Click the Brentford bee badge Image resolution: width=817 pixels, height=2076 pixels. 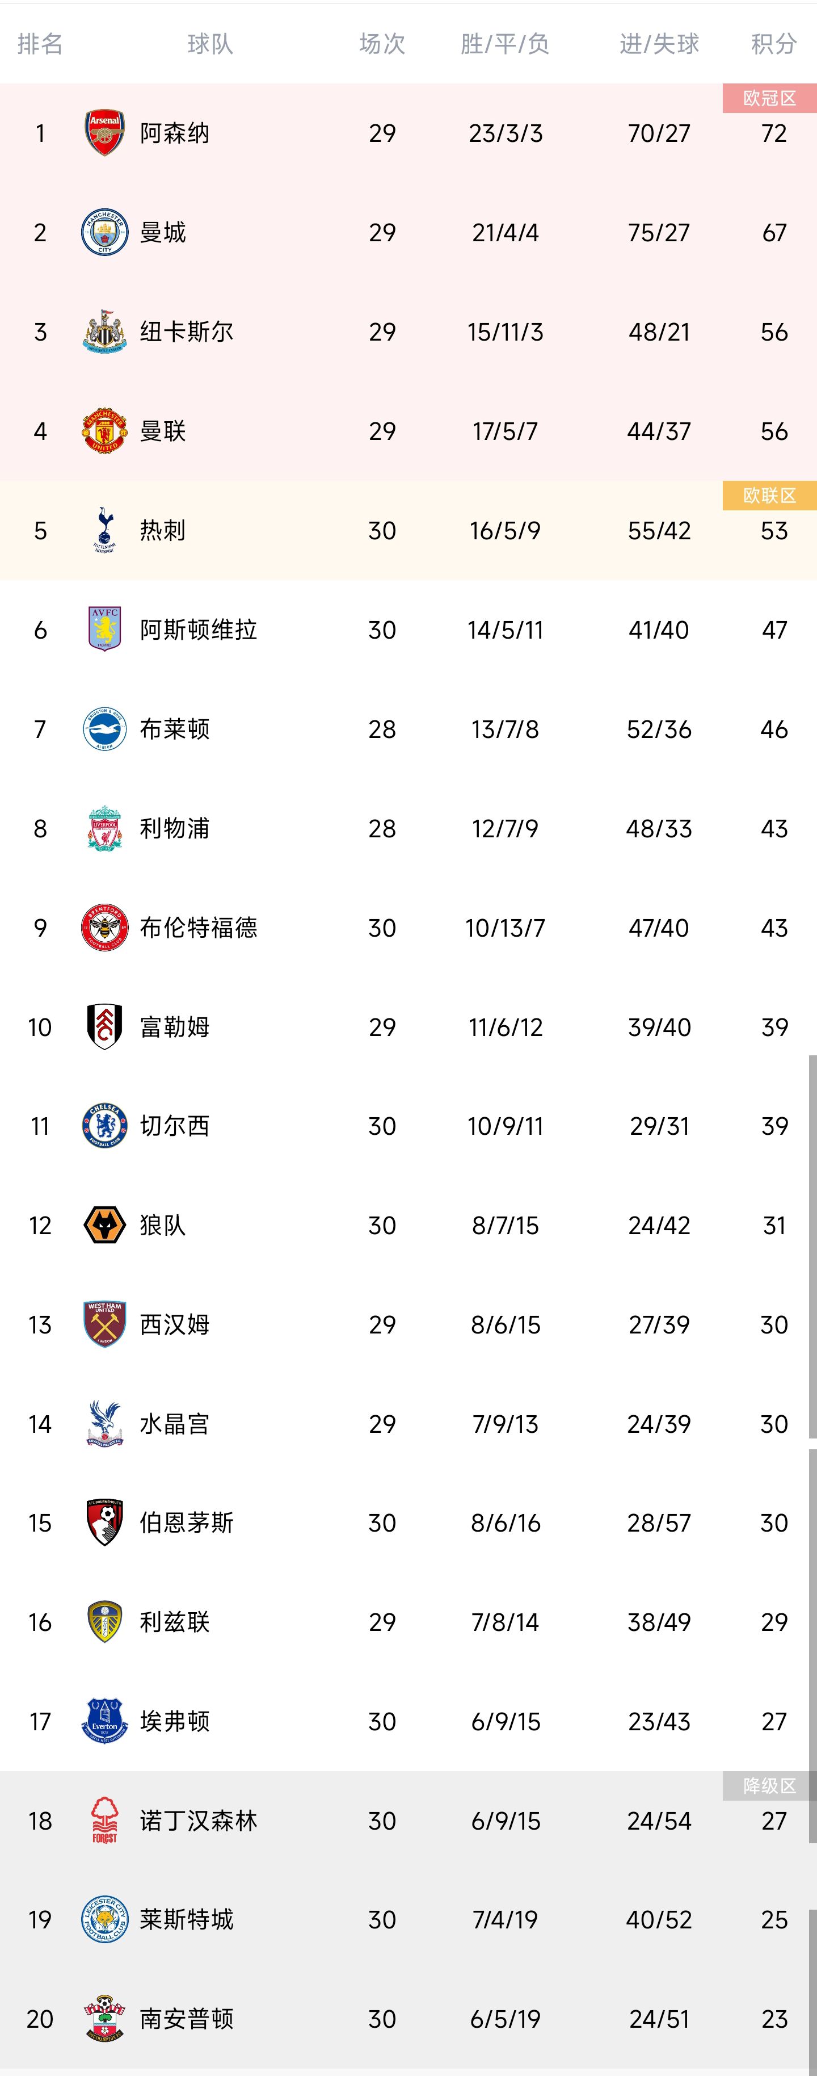[105, 928]
